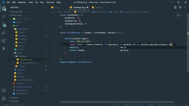Click the sync changes icon in status bar
Image resolution: width=189 pixels, height=106 pixels.
(13, 105)
